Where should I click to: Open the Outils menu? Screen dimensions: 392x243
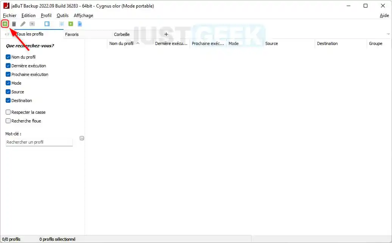(62, 15)
